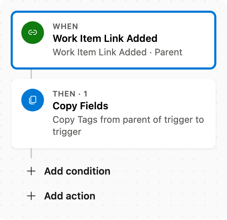Screen dimensions: 227x220
Task: Click the Add condition button
Action: 68,171
